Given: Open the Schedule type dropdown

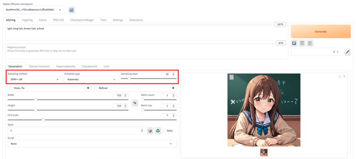Looking at the screenshot, I should [91, 80].
